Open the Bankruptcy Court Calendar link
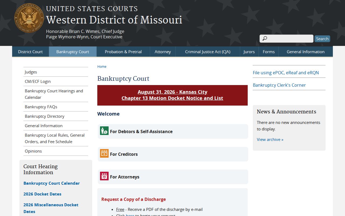345x216 pixels. tap(51, 183)
